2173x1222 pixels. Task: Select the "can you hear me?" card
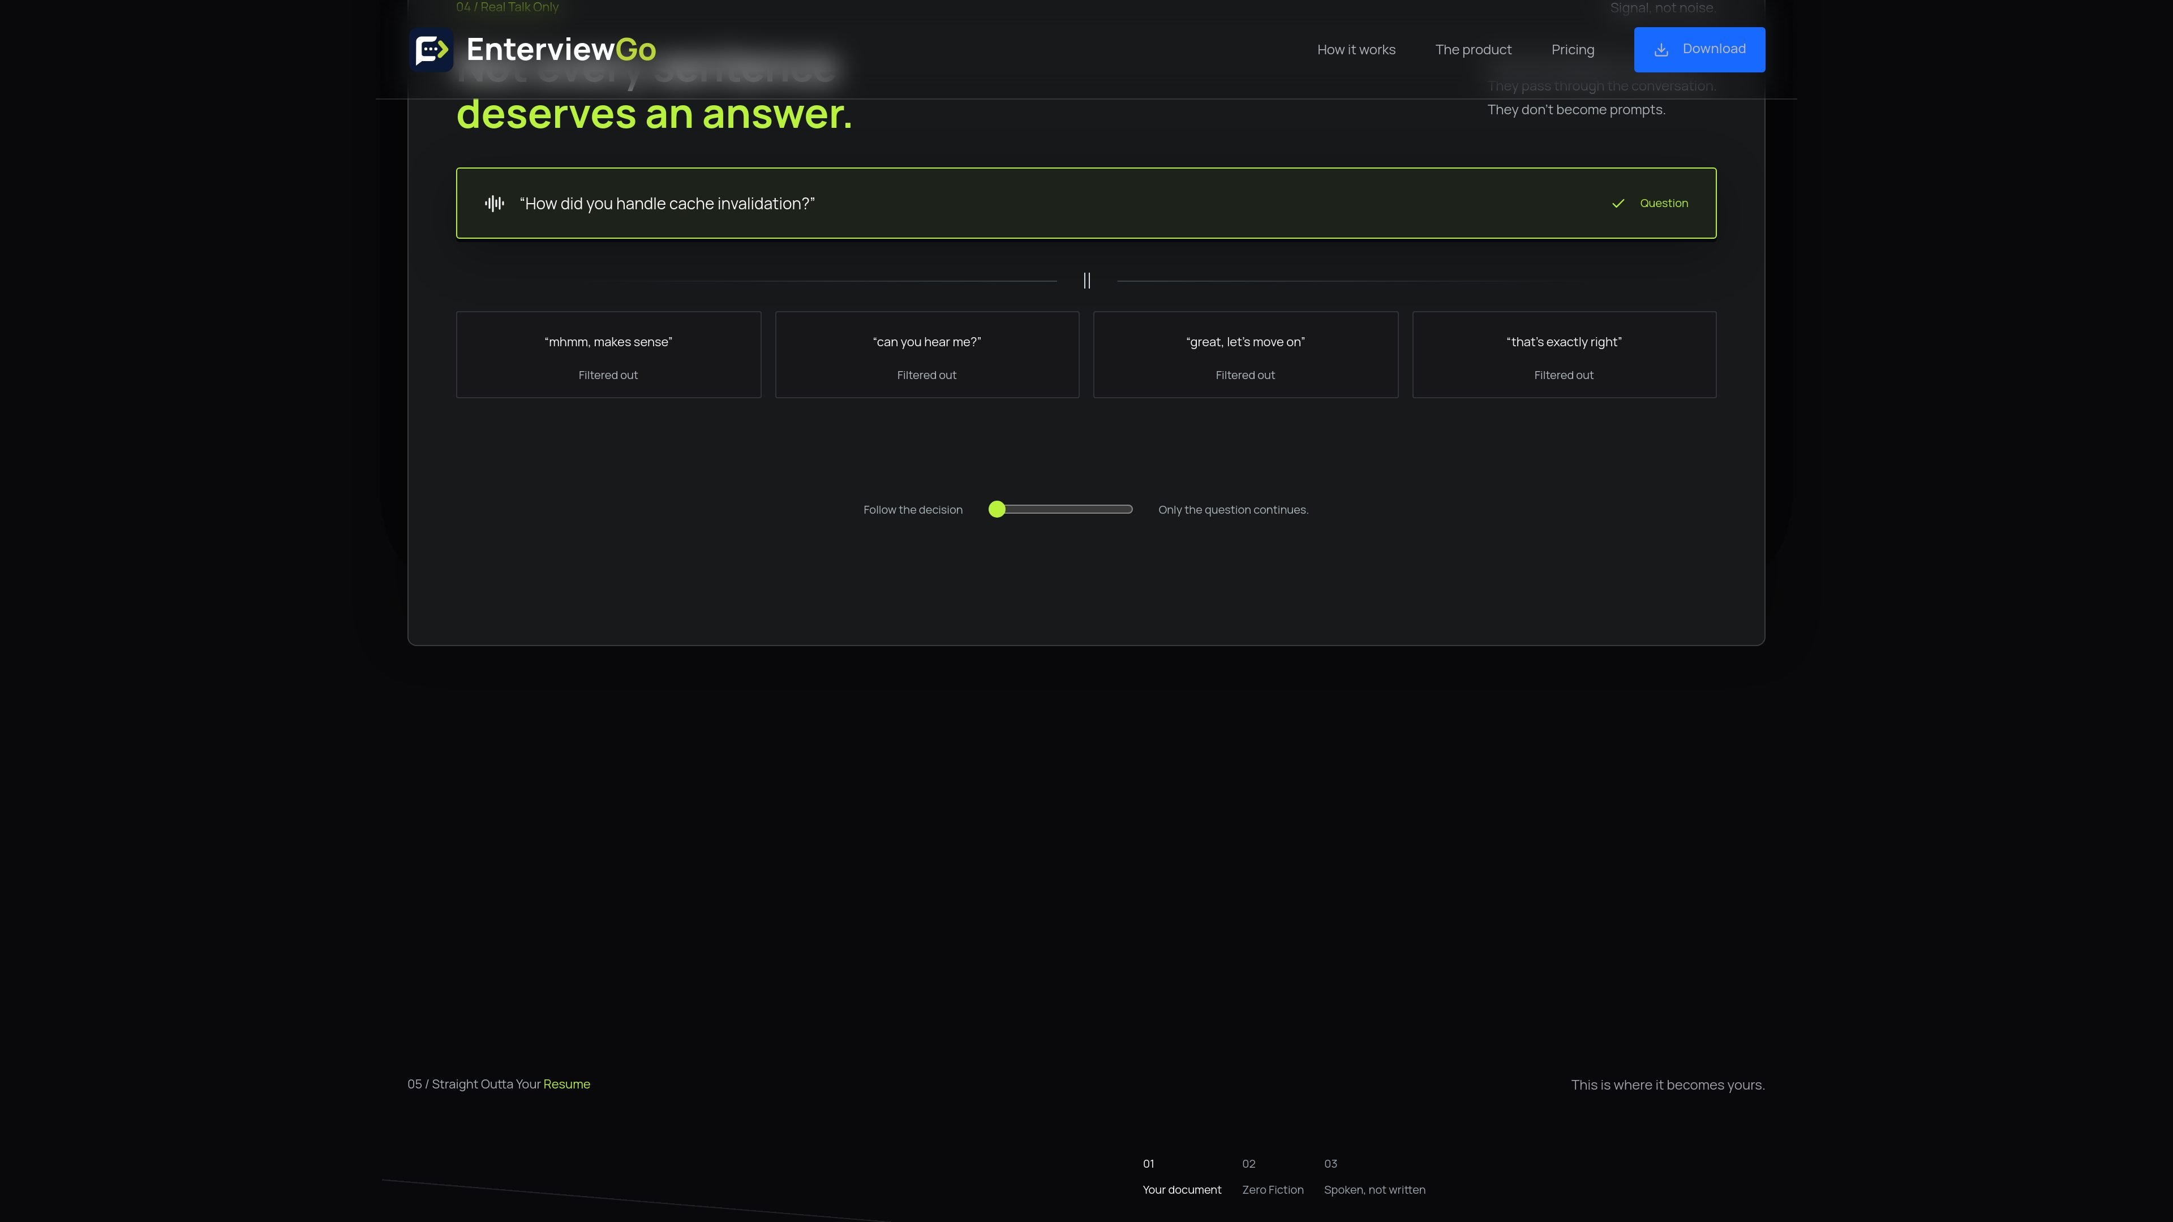pyautogui.click(x=927, y=355)
